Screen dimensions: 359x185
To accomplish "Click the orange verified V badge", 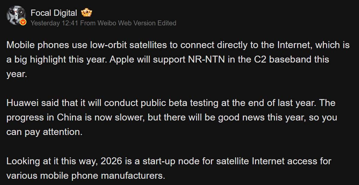I will point(23,23).
